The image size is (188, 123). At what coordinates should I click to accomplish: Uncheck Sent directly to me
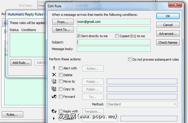click(x=78, y=36)
